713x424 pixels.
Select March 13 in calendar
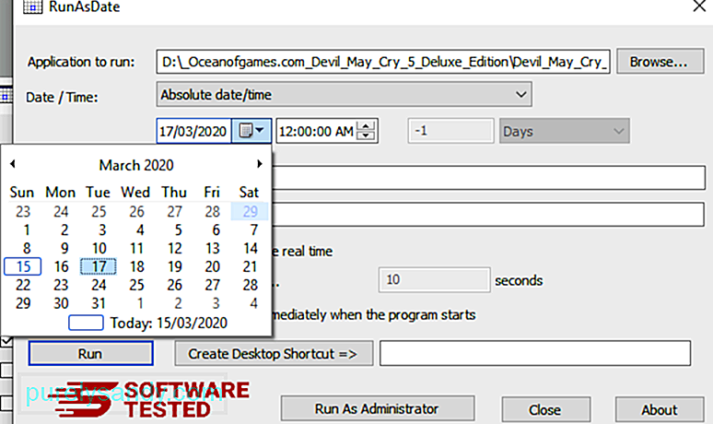(212, 248)
